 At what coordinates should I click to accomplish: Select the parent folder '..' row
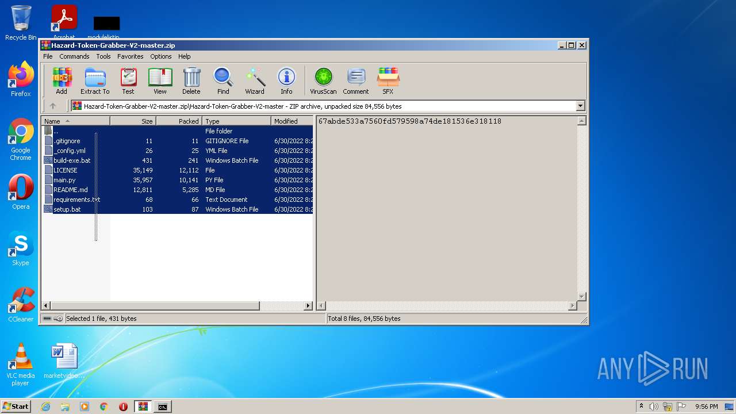click(177, 131)
